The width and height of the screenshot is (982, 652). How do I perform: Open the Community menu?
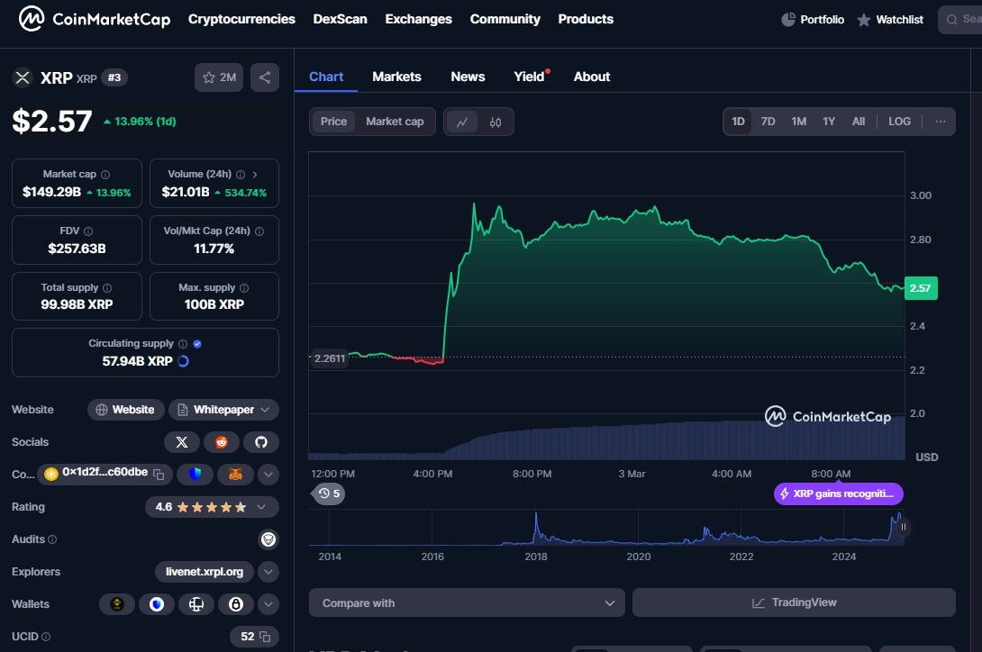point(505,20)
